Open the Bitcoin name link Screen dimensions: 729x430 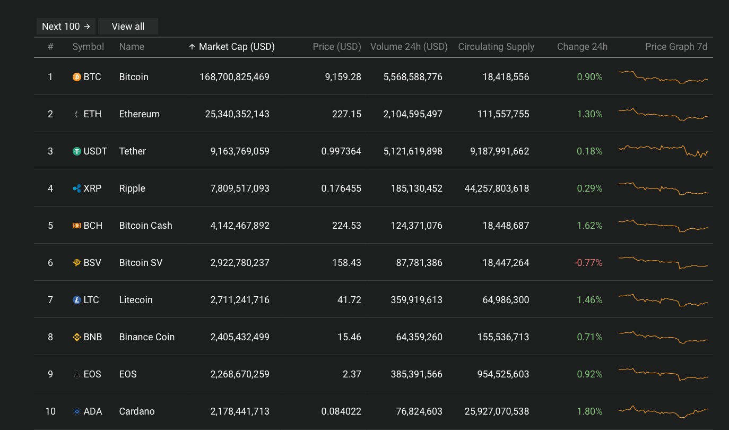pos(134,77)
